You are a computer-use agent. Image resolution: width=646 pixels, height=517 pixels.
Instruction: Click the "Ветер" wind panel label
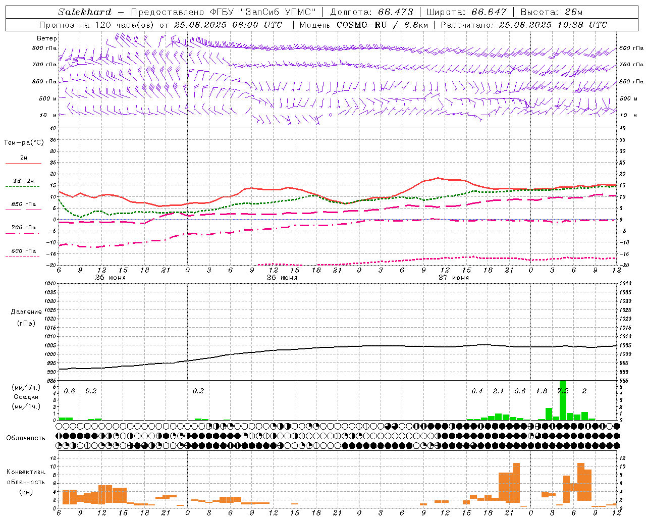tap(46, 38)
